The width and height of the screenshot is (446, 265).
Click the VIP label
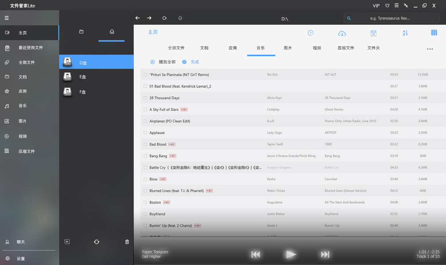tap(376, 6)
